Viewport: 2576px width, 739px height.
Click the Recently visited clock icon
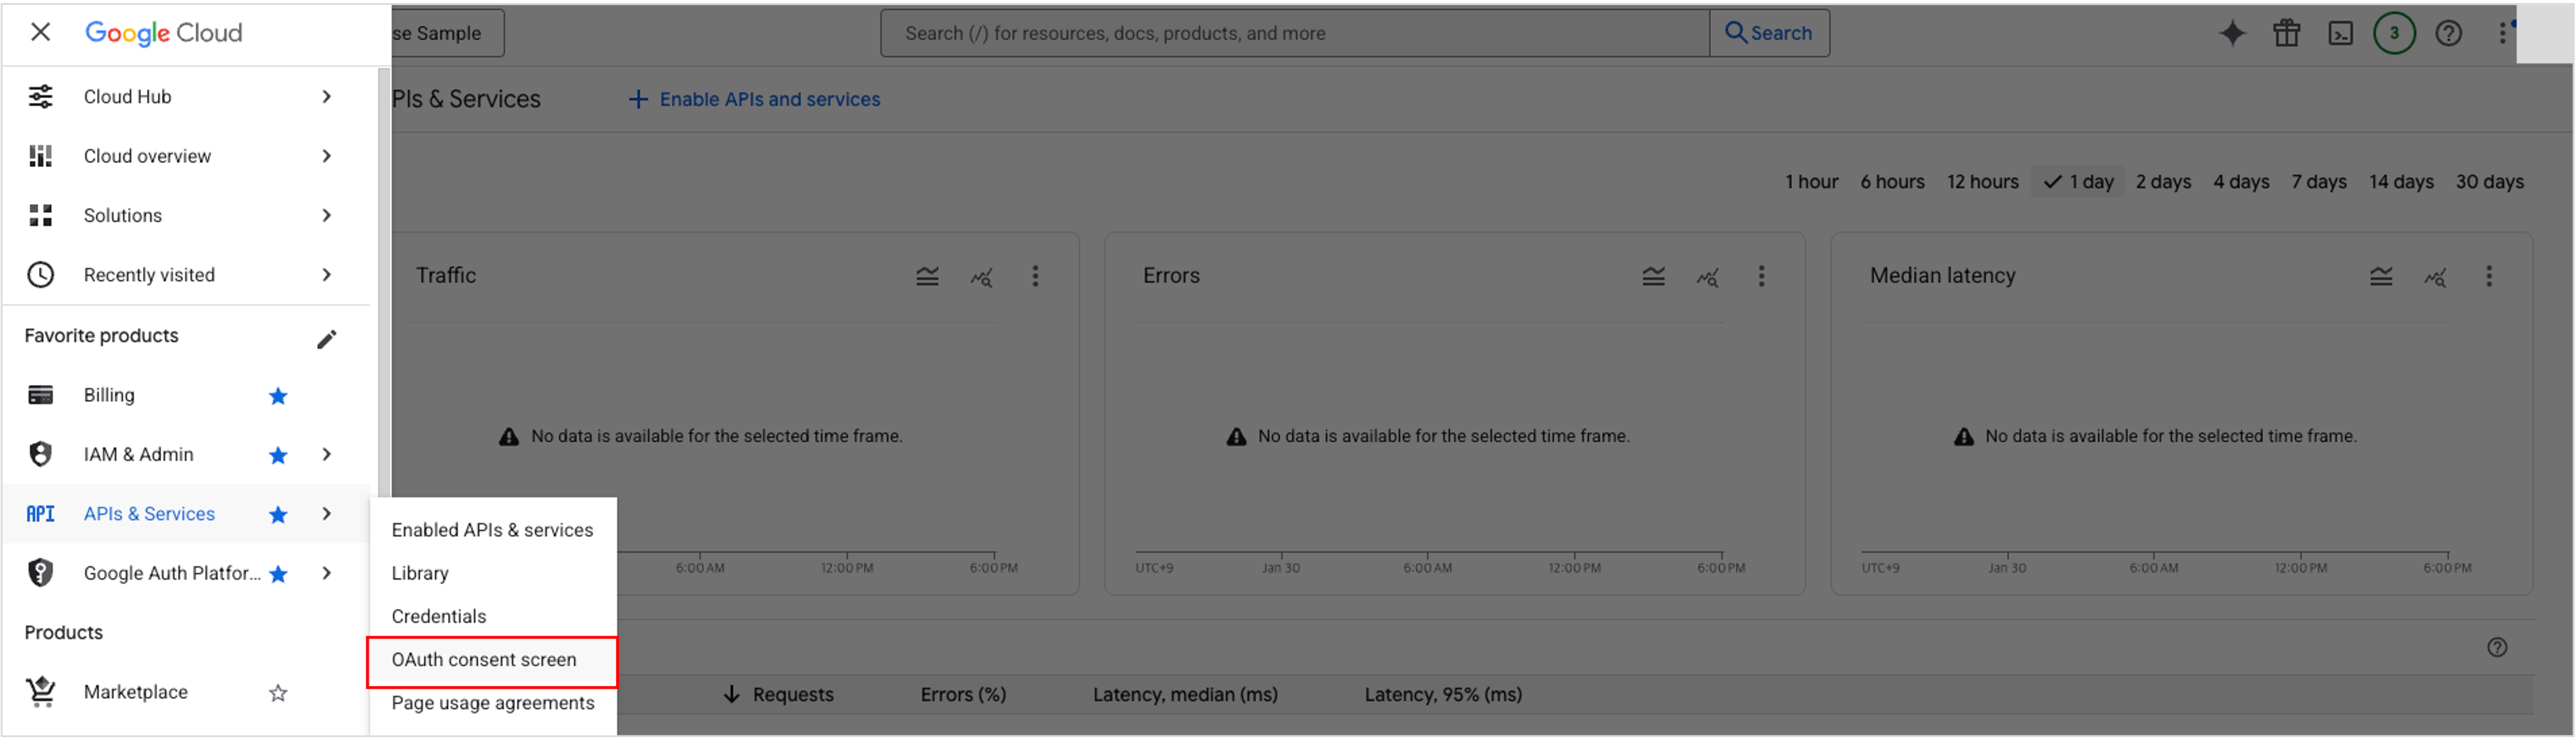(41, 275)
